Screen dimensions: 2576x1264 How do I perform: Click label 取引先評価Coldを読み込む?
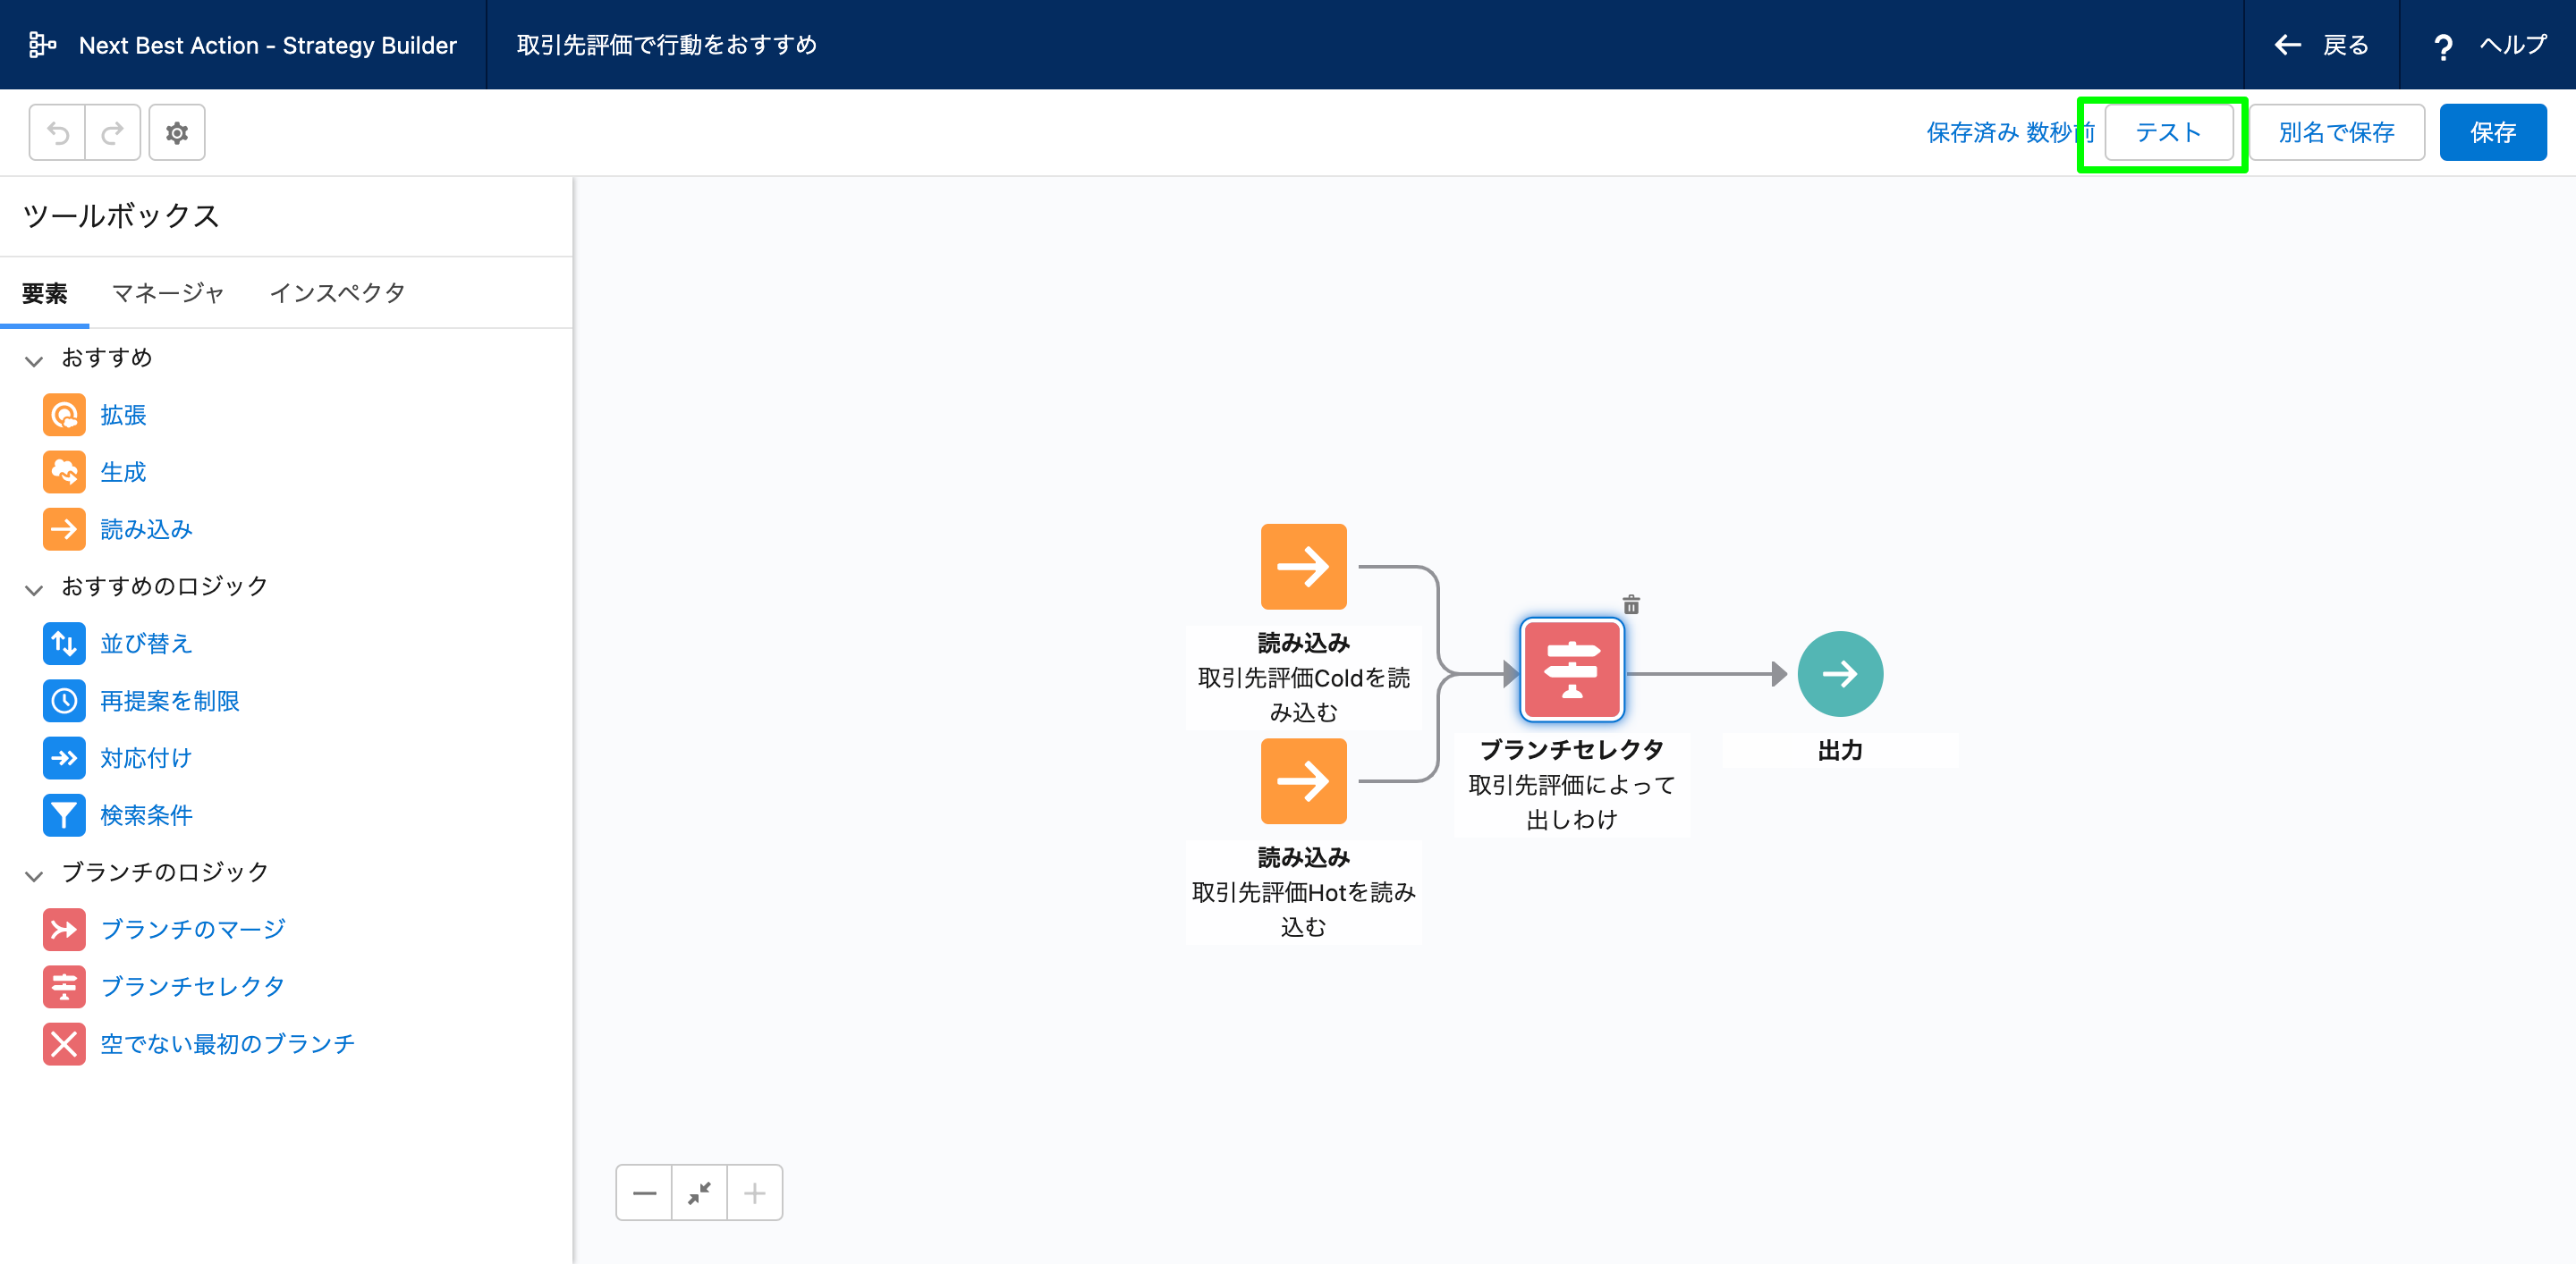coord(1303,695)
